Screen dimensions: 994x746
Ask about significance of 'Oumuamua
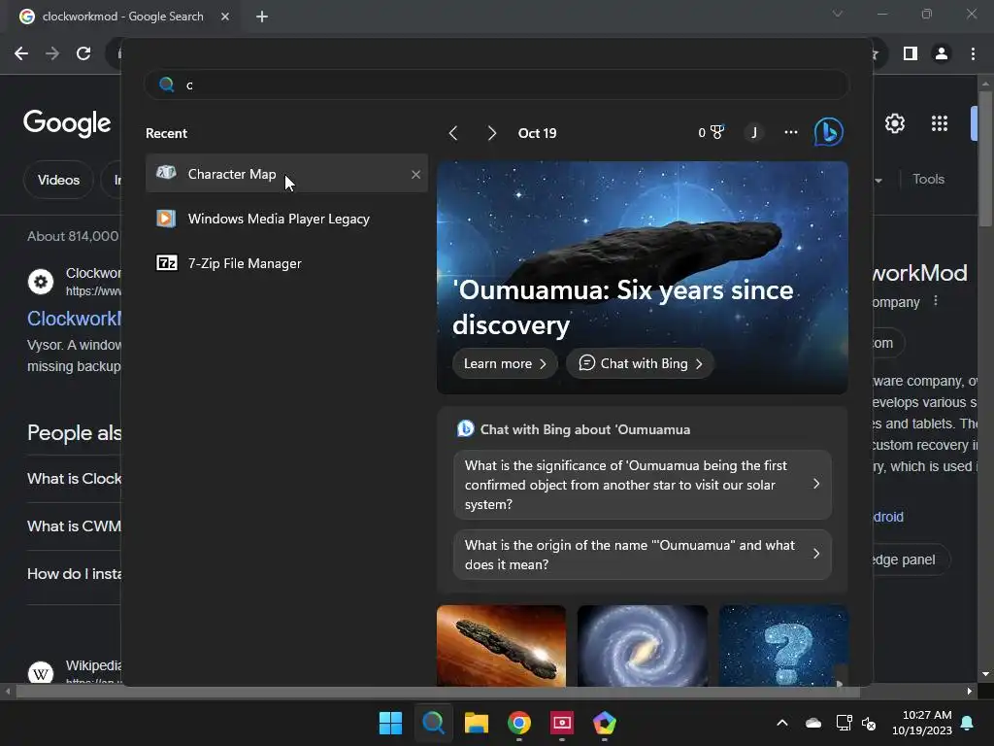tap(643, 485)
